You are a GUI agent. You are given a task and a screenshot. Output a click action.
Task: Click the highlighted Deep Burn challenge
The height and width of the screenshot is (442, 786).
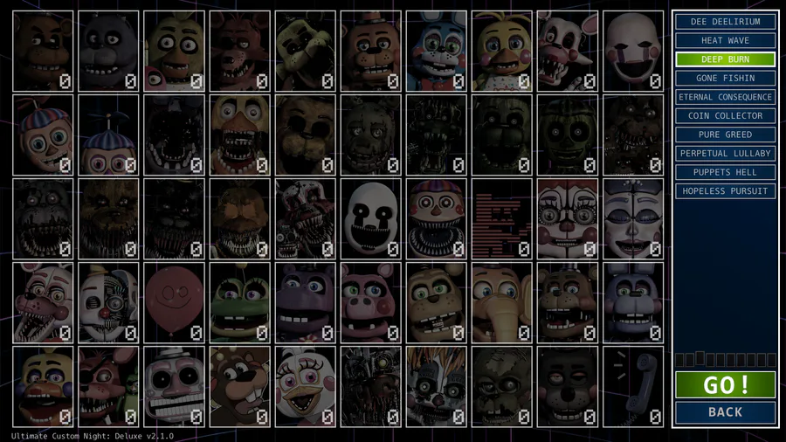(x=726, y=59)
